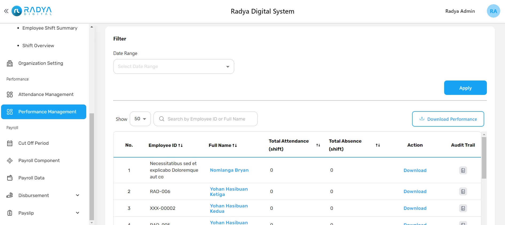Image resolution: width=505 pixels, height=225 pixels.
Task: Open audit trail for XXX-00002 row
Action: (x=463, y=208)
